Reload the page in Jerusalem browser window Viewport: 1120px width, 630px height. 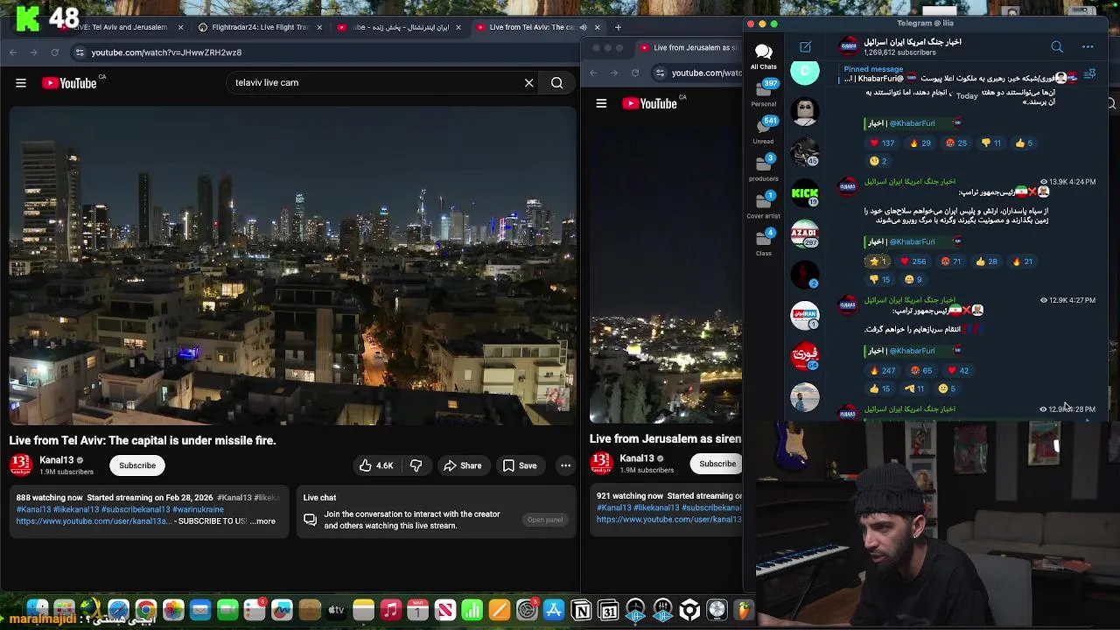point(635,73)
